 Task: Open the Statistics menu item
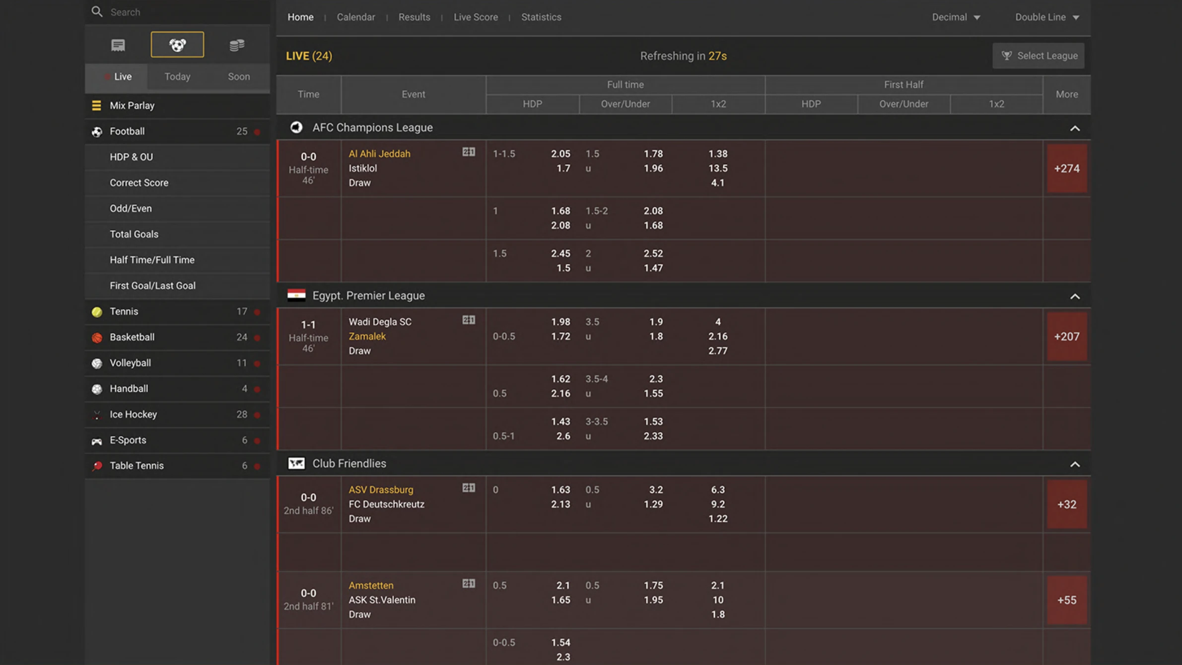click(x=541, y=17)
